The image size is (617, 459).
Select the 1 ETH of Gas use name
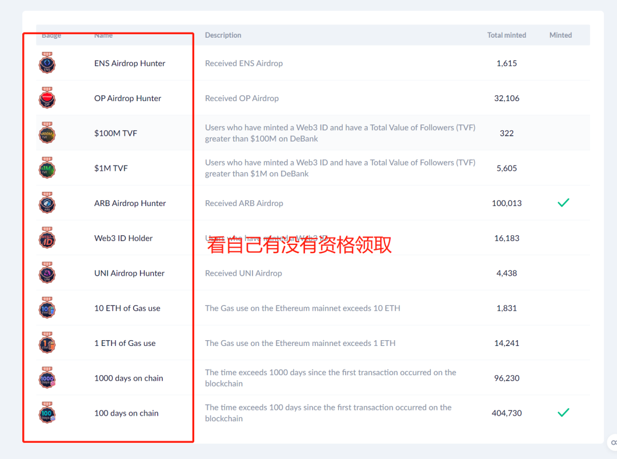pyautogui.click(x=125, y=343)
